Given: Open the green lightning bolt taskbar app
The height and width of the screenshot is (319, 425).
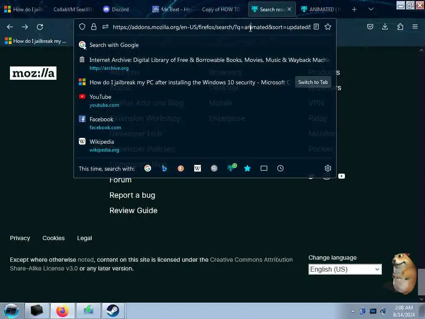Looking at the screenshot, I should 88,311.
